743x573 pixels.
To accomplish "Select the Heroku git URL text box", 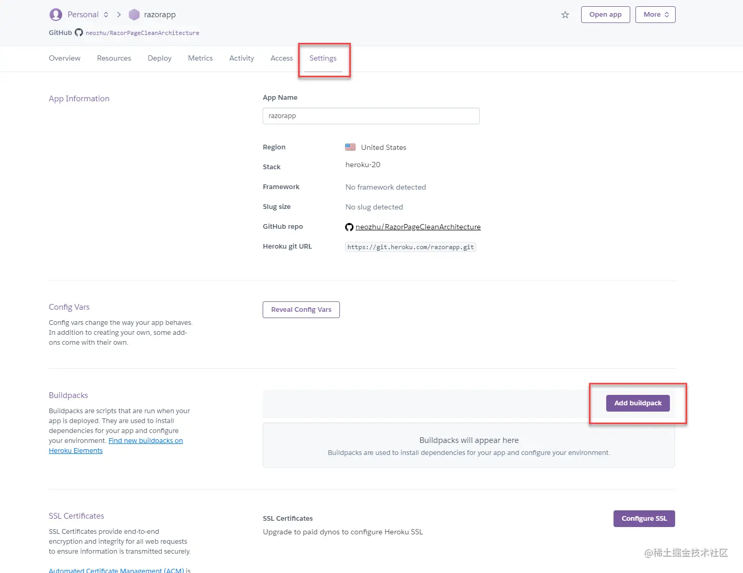I will click(410, 247).
